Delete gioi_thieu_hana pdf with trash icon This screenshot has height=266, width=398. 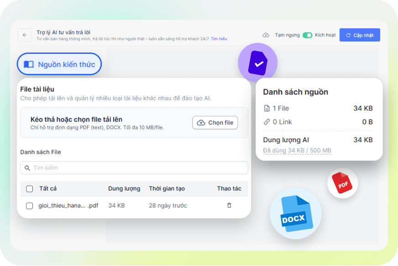coord(229,205)
